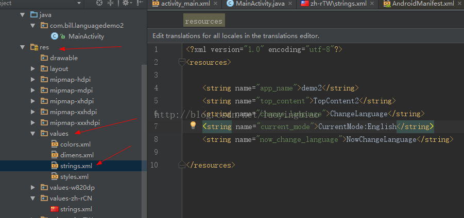Click the xml icon on activity_main.xml tab
The image size is (464, 218).
(156, 4)
